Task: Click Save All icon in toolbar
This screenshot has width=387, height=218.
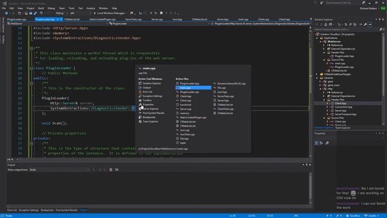Action: tap(35, 13)
